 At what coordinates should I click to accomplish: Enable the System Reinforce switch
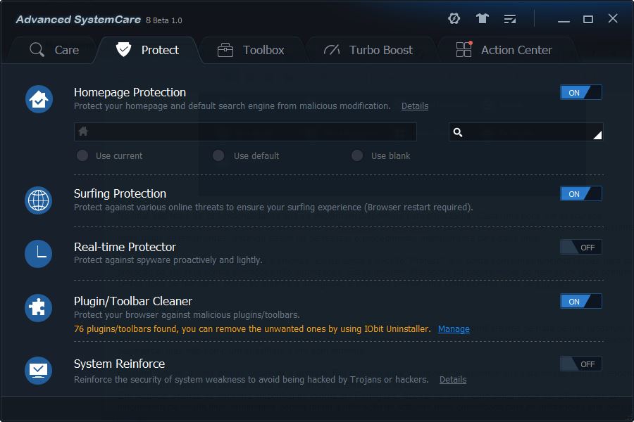click(581, 364)
